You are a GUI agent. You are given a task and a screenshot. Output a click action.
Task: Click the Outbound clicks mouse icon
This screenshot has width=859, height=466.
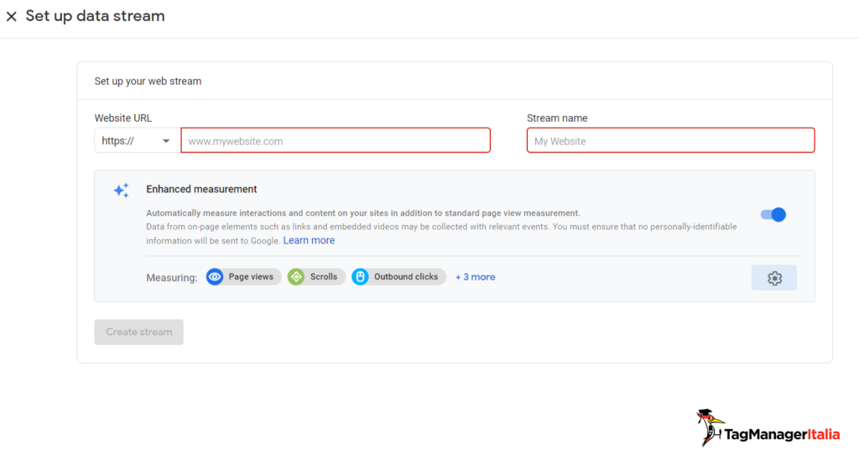360,277
